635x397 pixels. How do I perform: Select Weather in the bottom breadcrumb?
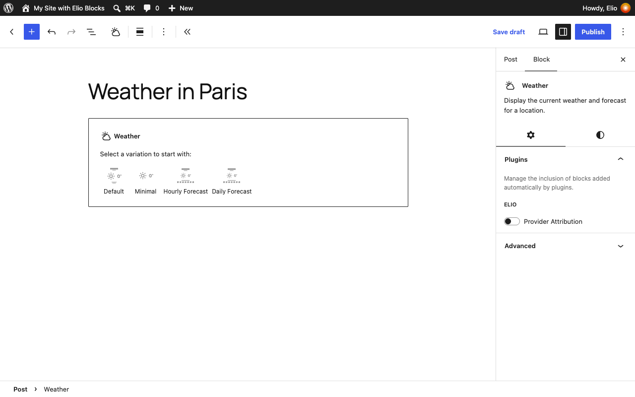57,389
